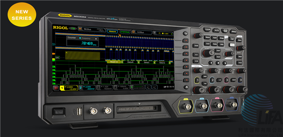Close the Counter window with X

point(96,39)
